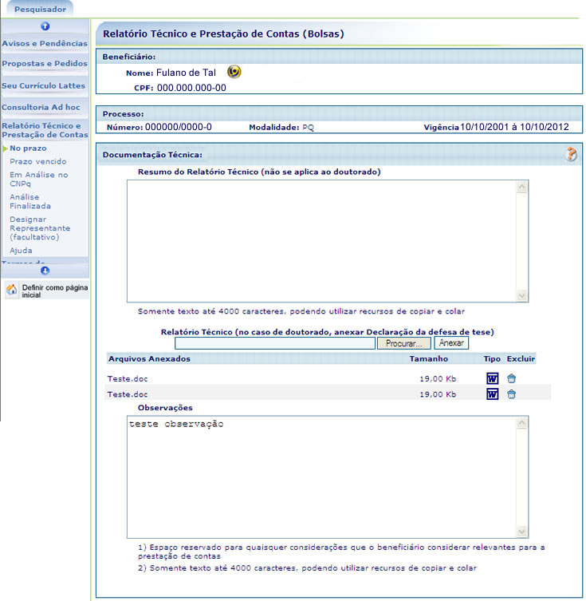Image resolution: width=586 pixels, height=601 pixels.
Task: Click the Lattes curriculum icon beside Fulano de Tal
Action: pyautogui.click(x=234, y=72)
